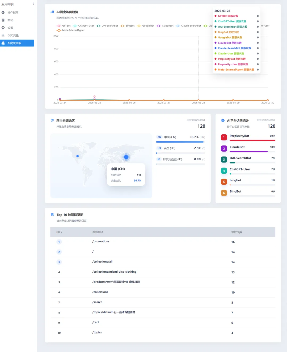Click the AI爬虫抓取 bug icon
287x352 pixels.
point(3,43)
